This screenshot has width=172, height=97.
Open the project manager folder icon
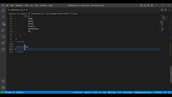(3, 50)
